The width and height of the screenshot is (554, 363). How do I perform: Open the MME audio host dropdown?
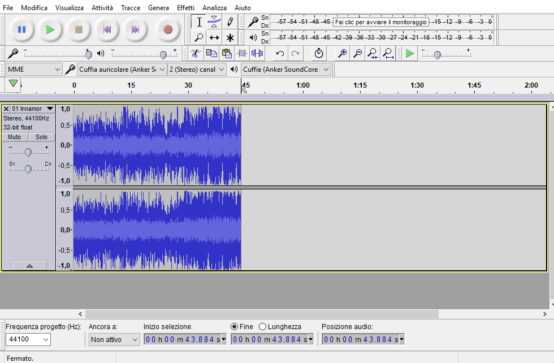34,70
